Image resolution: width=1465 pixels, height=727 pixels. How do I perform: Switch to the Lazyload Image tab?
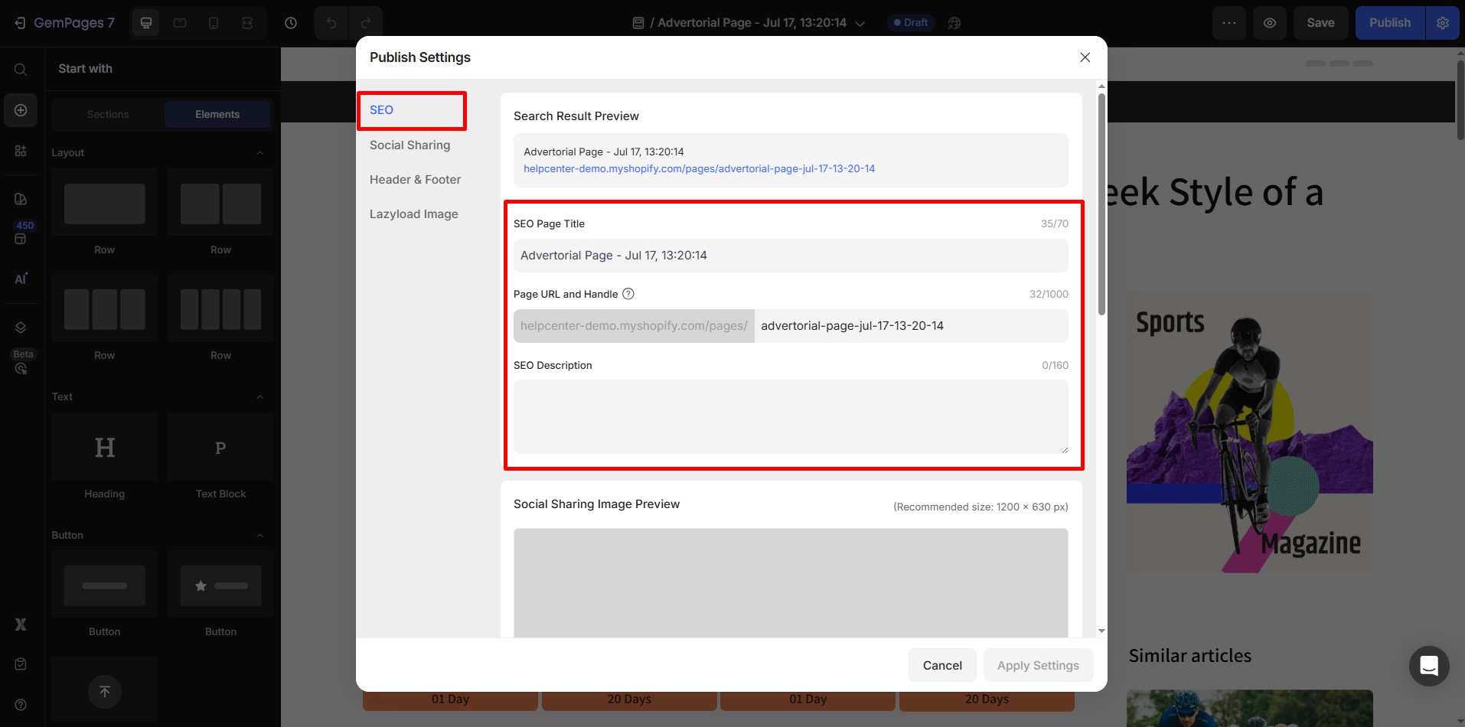413,214
